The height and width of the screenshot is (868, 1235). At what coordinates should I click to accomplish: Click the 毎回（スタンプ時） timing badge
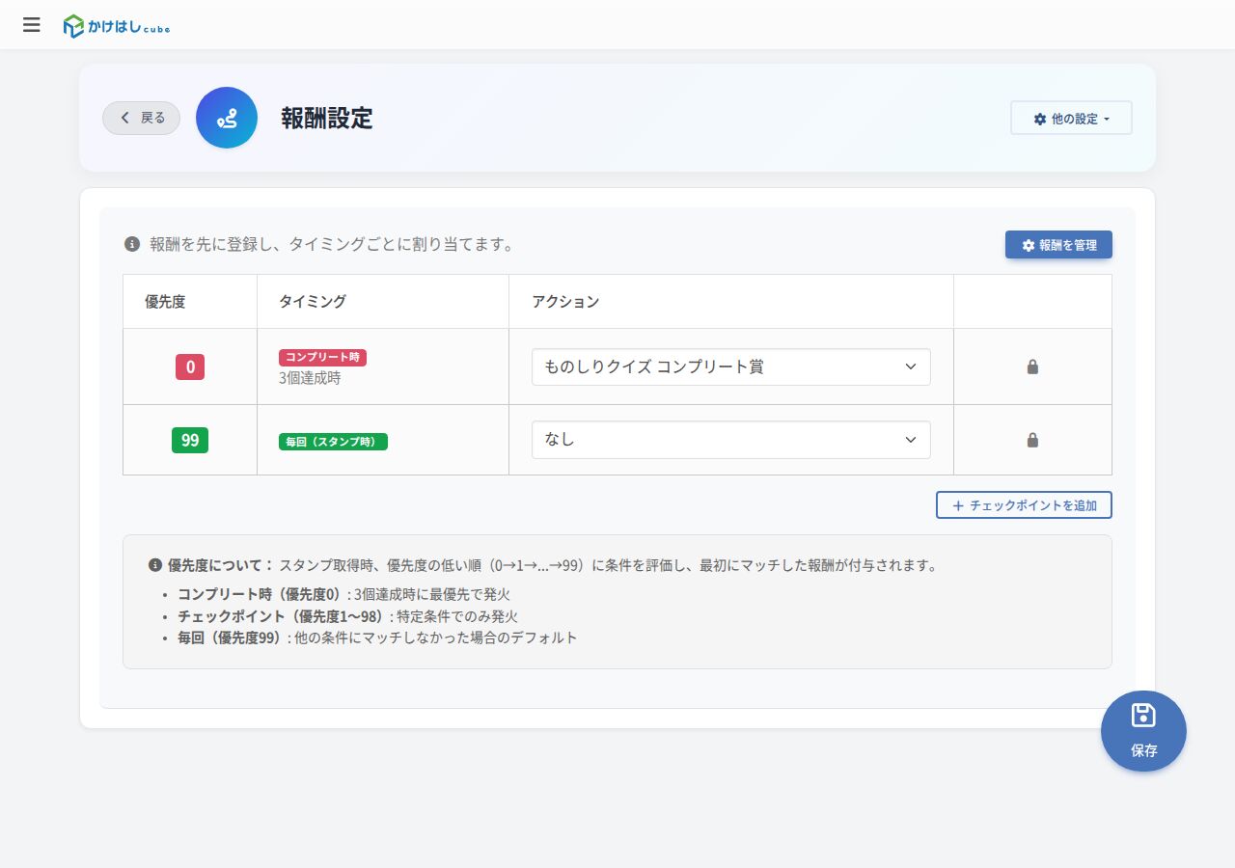coord(333,442)
